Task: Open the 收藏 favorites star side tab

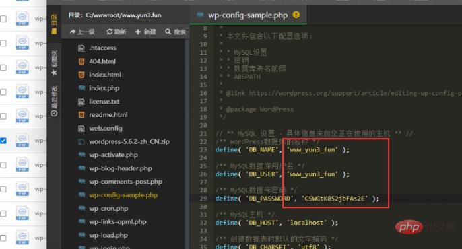Action: coord(54,63)
